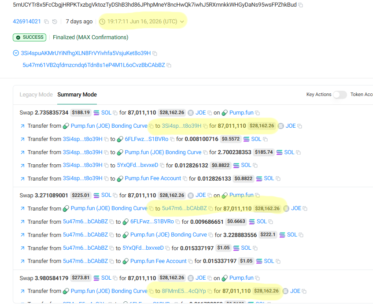Open sender 3Si4sp...t8o39H in the 0.012826133 row

82,178
